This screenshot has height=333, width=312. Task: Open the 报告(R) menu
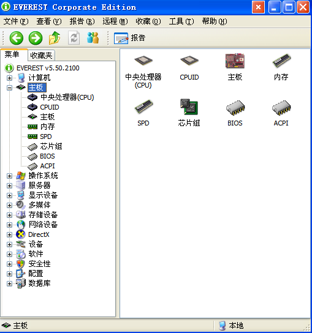pos(82,21)
